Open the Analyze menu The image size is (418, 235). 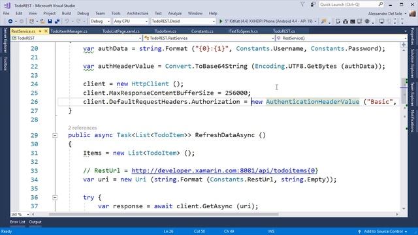click(174, 13)
